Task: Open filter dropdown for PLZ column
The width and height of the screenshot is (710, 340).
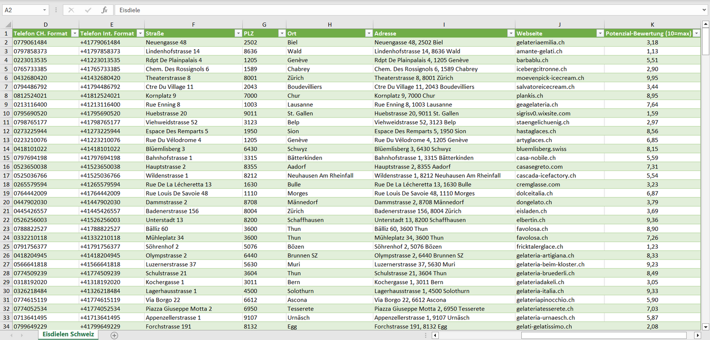Action: point(282,33)
